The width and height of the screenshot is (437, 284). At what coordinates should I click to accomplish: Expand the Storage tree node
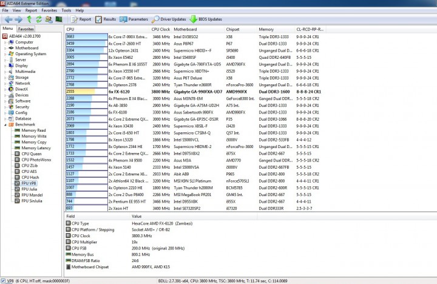click(5, 78)
